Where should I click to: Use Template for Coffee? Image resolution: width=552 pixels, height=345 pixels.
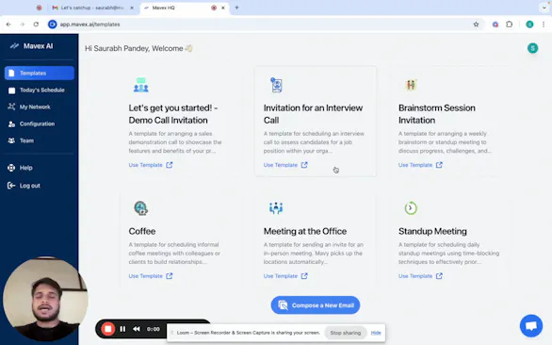pos(151,276)
